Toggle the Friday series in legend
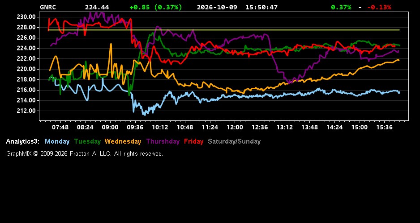Screen dimensions: 420x223 click(x=194, y=141)
